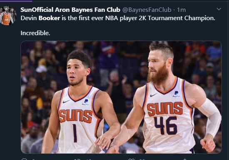Viewport: 229px width, 160px height.
Task: Expand the attached Suns players photo
Action: point(121,97)
